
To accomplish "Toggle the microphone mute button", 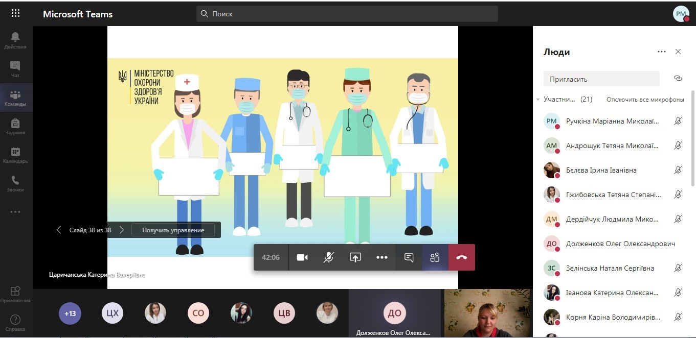I will click(329, 257).
